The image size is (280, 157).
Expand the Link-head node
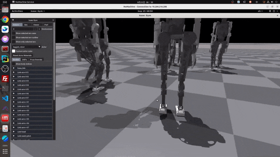[x=14, y=132]
